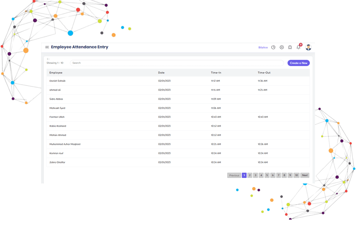The height and width of the screenshot is (226, 356).
Task: Select the Kamran rauf employee name
Action: (x=56, y=153)
